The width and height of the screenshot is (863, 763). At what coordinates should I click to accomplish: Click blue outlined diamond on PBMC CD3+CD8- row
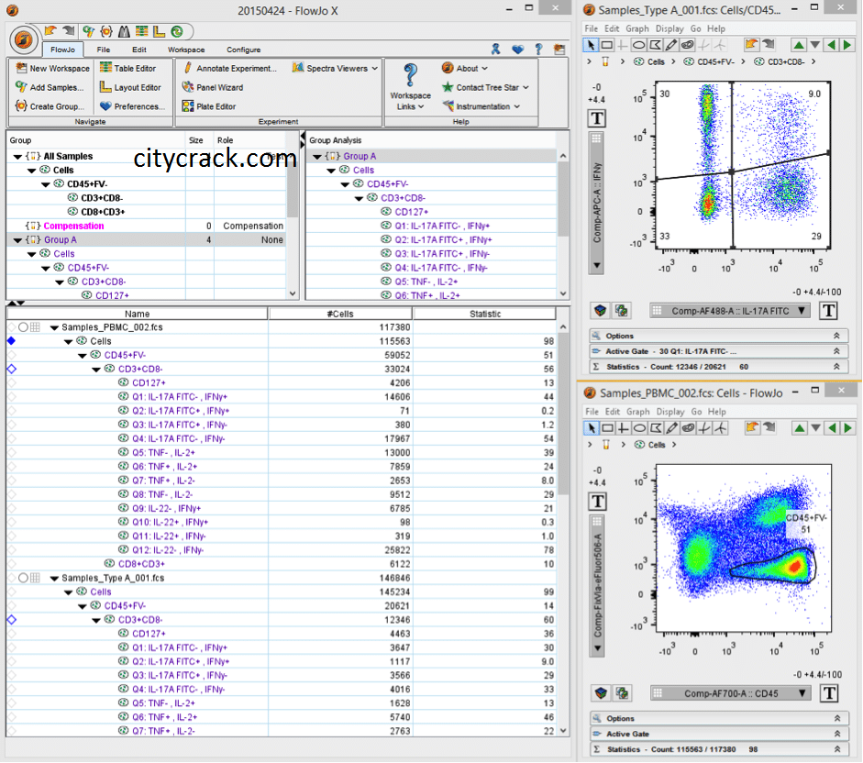tap(11, 369)
